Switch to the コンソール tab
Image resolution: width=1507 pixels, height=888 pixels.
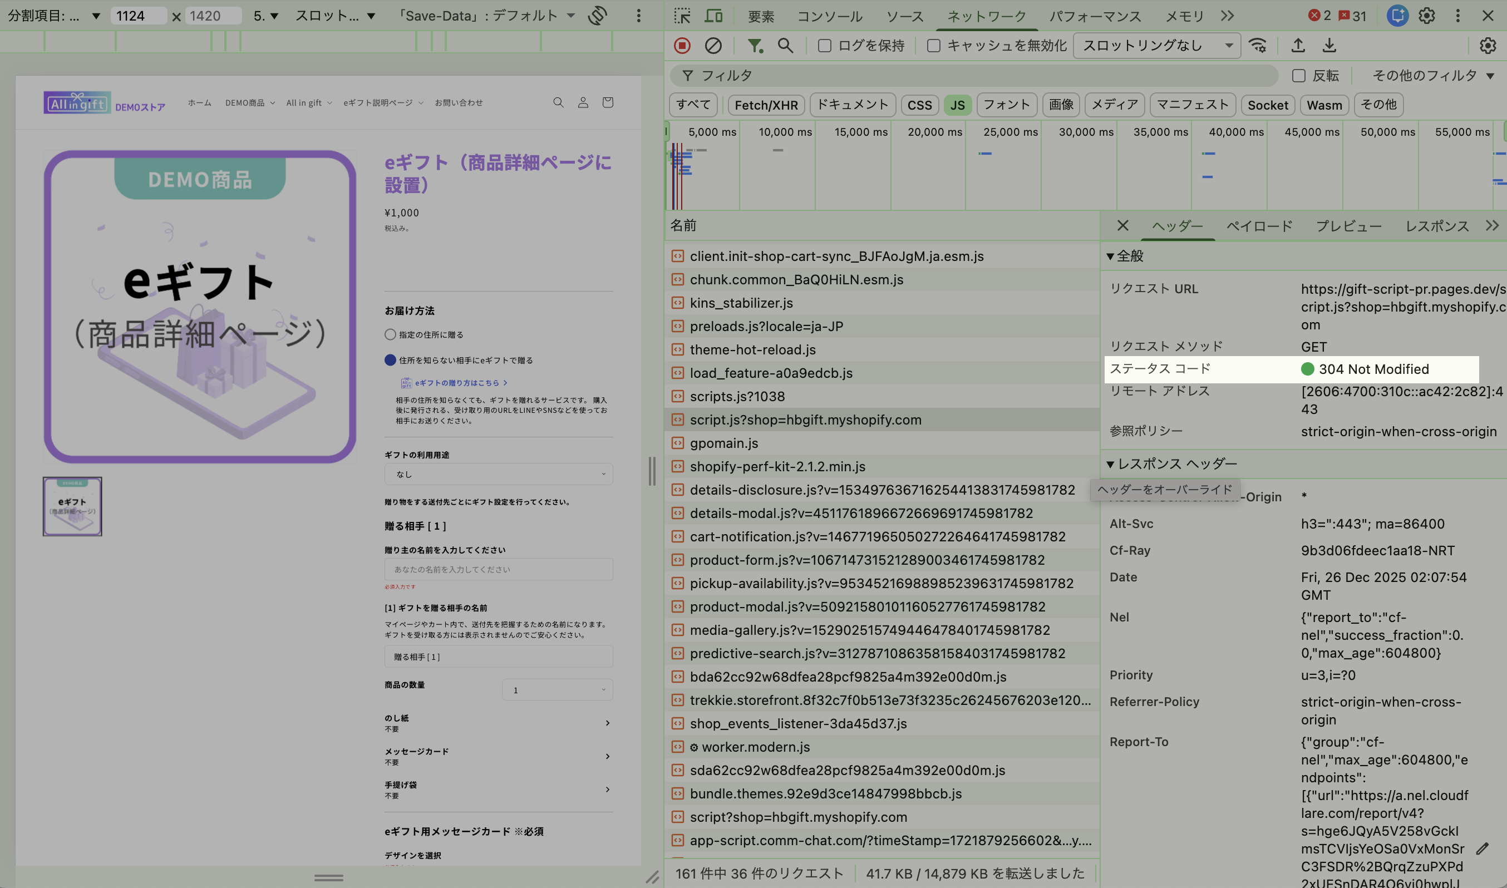[830, 16]
